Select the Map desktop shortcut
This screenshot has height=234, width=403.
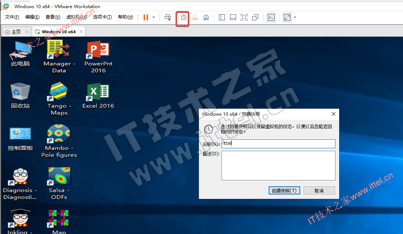pos(59,222)
